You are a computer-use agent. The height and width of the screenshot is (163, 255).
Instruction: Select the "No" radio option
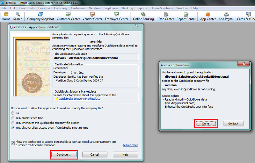13,113
